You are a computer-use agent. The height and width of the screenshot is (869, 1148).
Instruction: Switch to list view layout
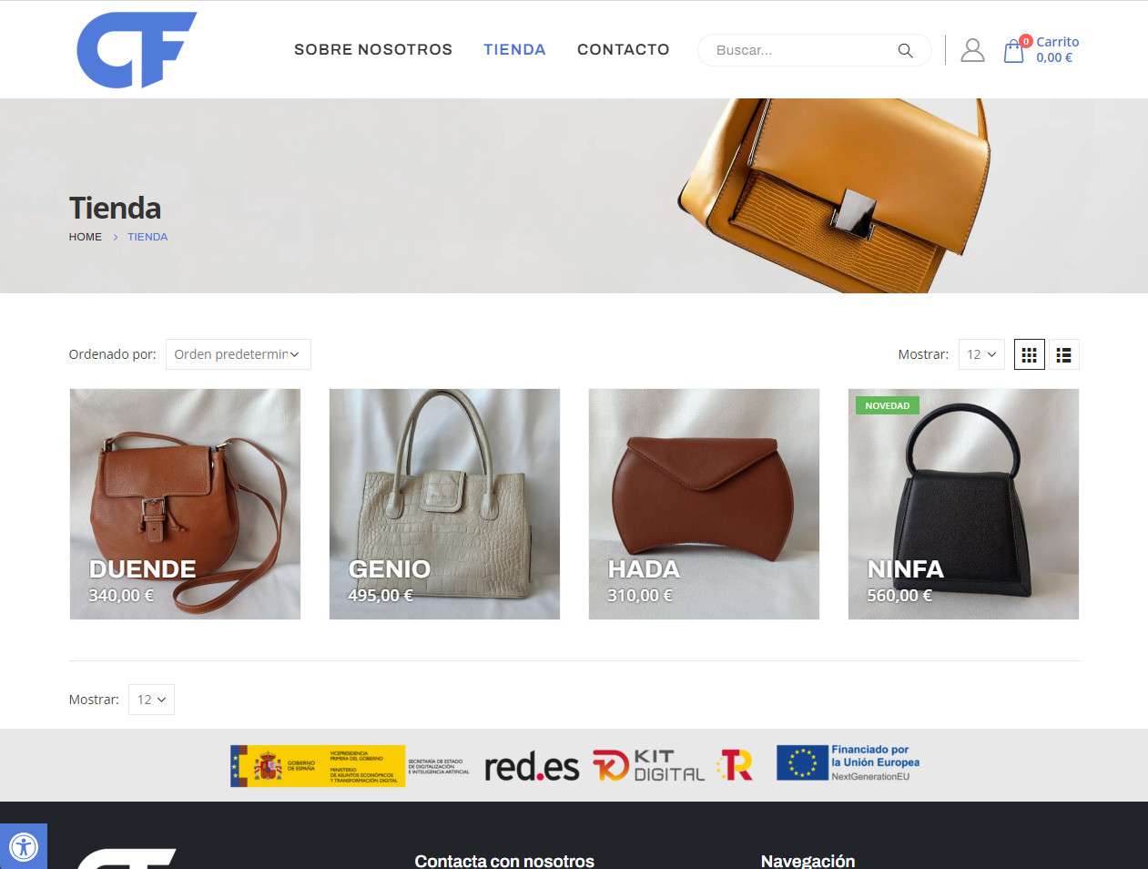point(1063,354)
